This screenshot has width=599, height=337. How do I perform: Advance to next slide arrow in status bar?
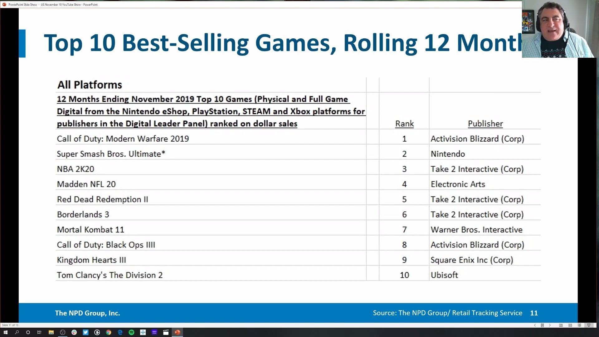coord(550,325)
